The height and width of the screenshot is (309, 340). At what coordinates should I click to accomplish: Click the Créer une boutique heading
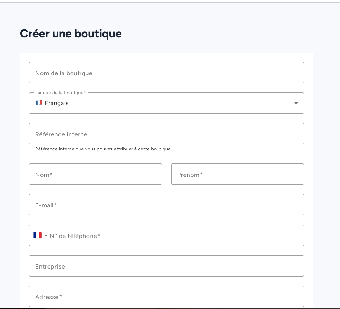tap(71, 34)
